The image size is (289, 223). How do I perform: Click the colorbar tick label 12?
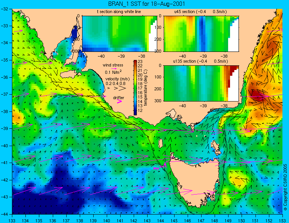pyautogui.click(x=140, y=110)
